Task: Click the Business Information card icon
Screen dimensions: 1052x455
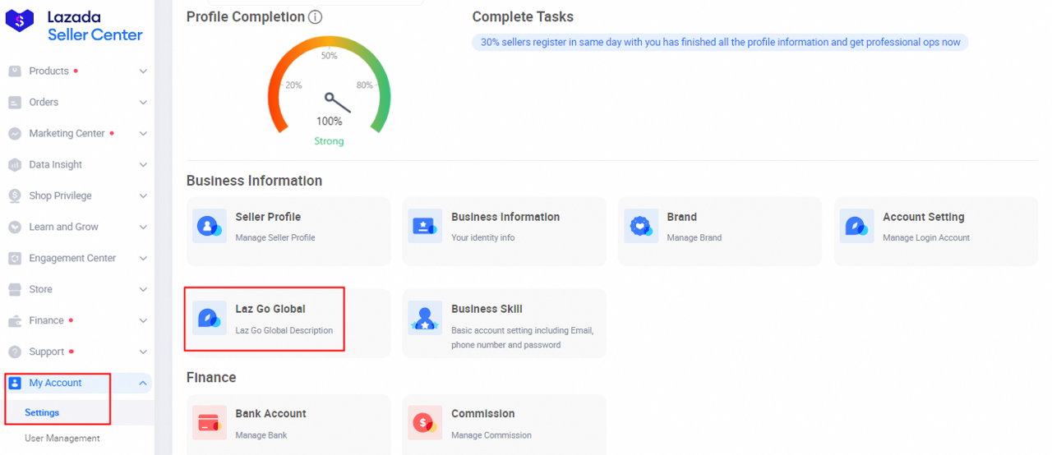Action: (x=425, y=226)
